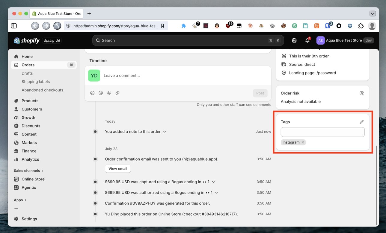Click the orange starburst extension icon

tap(250, 26)
